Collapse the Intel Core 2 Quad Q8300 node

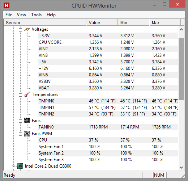(x=14, y=167)
